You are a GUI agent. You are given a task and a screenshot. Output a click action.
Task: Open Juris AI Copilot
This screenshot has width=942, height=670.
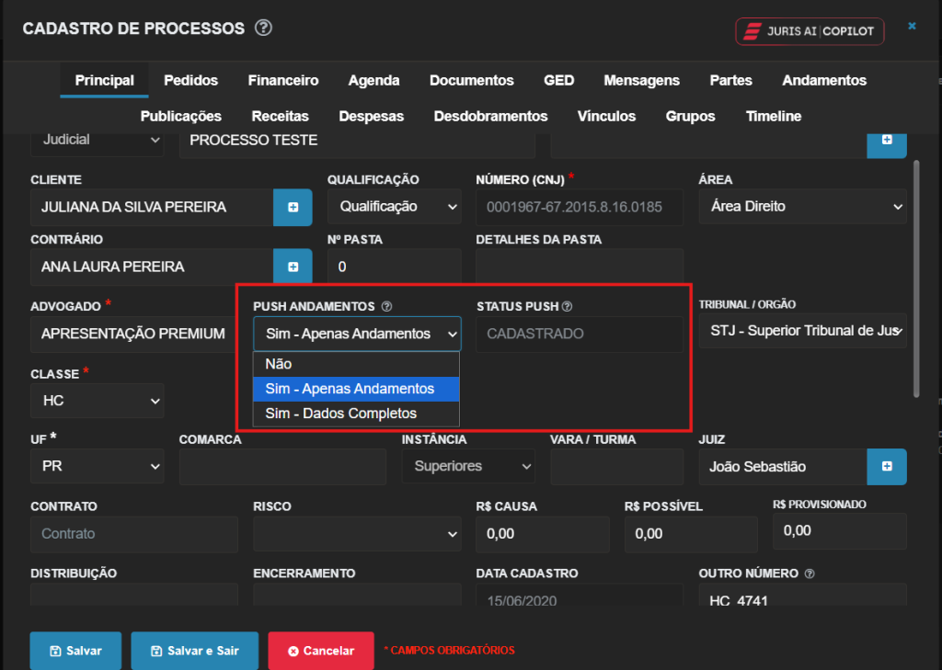[x=810, y=31]
